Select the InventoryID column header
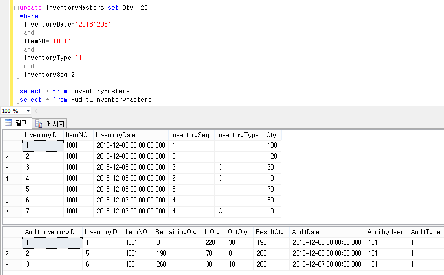444x275 pixels. (x=42, y=135)
